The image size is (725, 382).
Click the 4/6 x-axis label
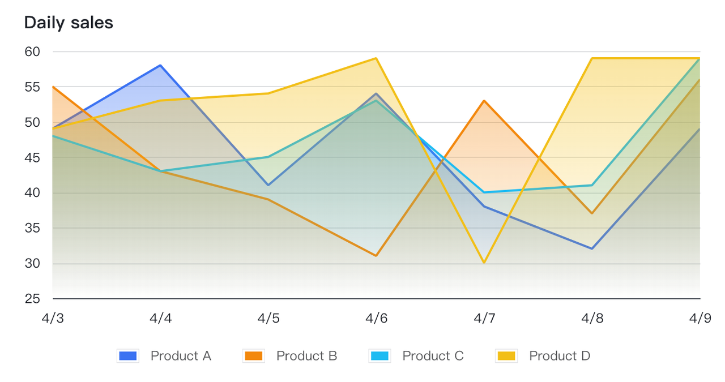376,318
